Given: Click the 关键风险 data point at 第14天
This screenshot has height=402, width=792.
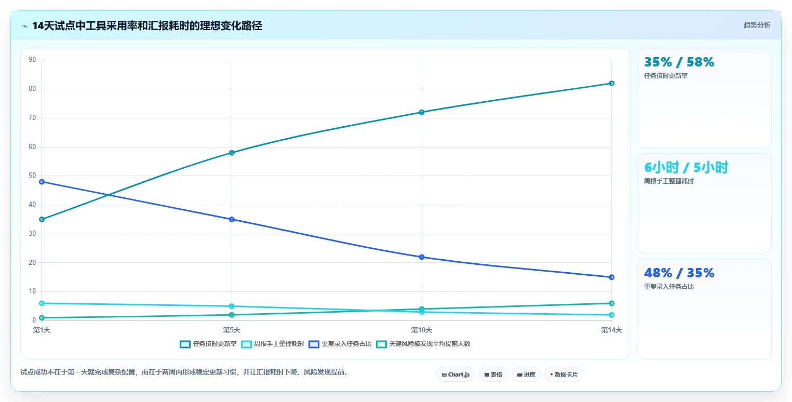Looking at the screenshot, I should point(611,303).
